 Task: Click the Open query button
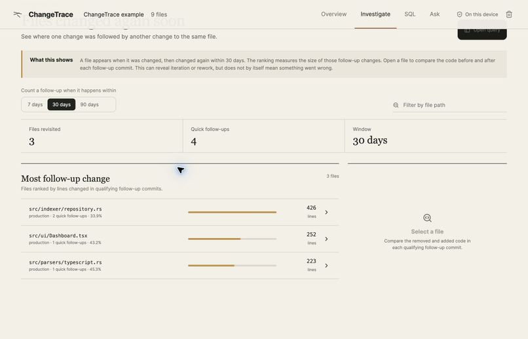tap(482, 30)
